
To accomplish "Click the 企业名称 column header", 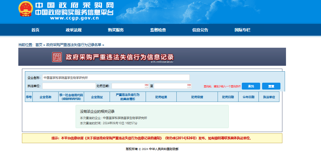I will (x=45, y=97).
